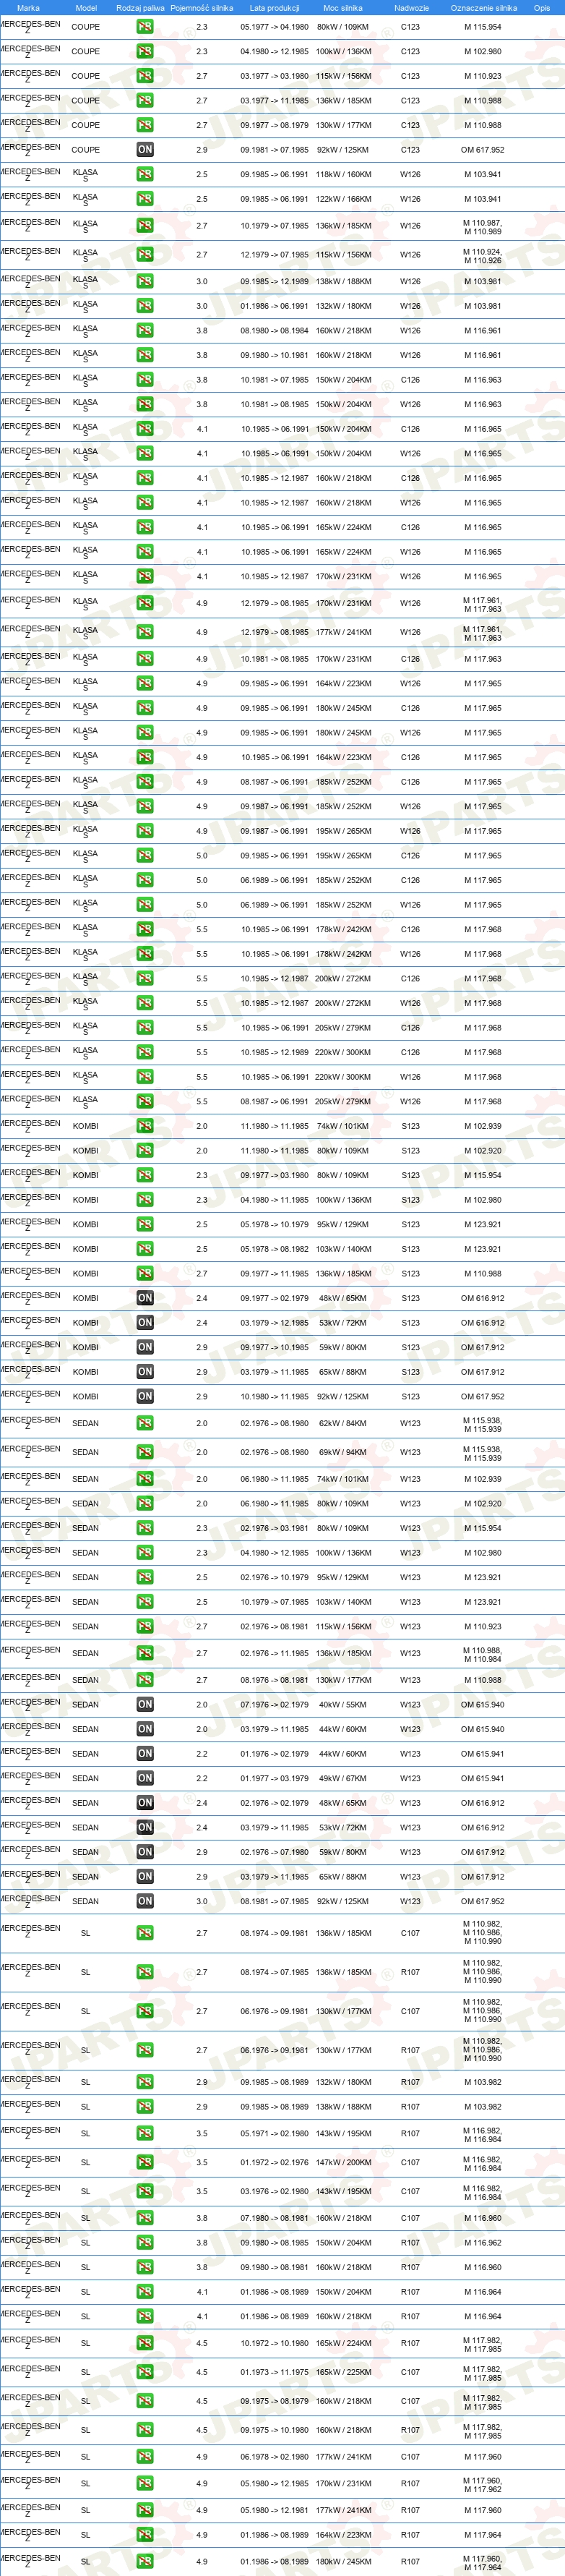Select production years 05.1971 -> 02.1980

point(275,2134)
